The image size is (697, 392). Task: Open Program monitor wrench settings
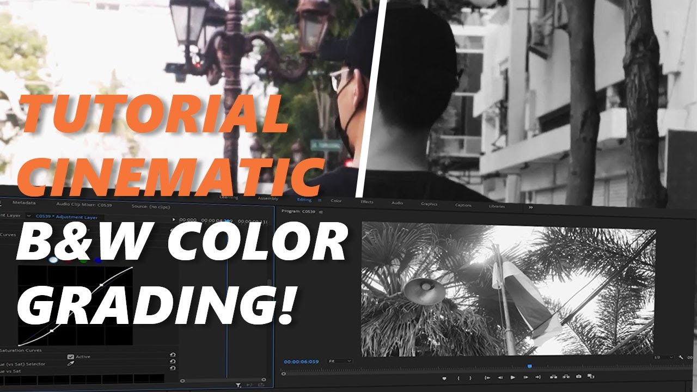tap(681, 357)
